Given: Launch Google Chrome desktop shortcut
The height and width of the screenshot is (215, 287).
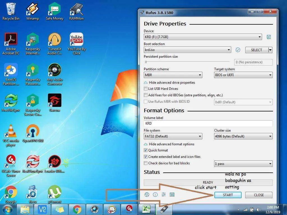Looking at the screenshot, I should pyautogui.click(x=11, y=194).
